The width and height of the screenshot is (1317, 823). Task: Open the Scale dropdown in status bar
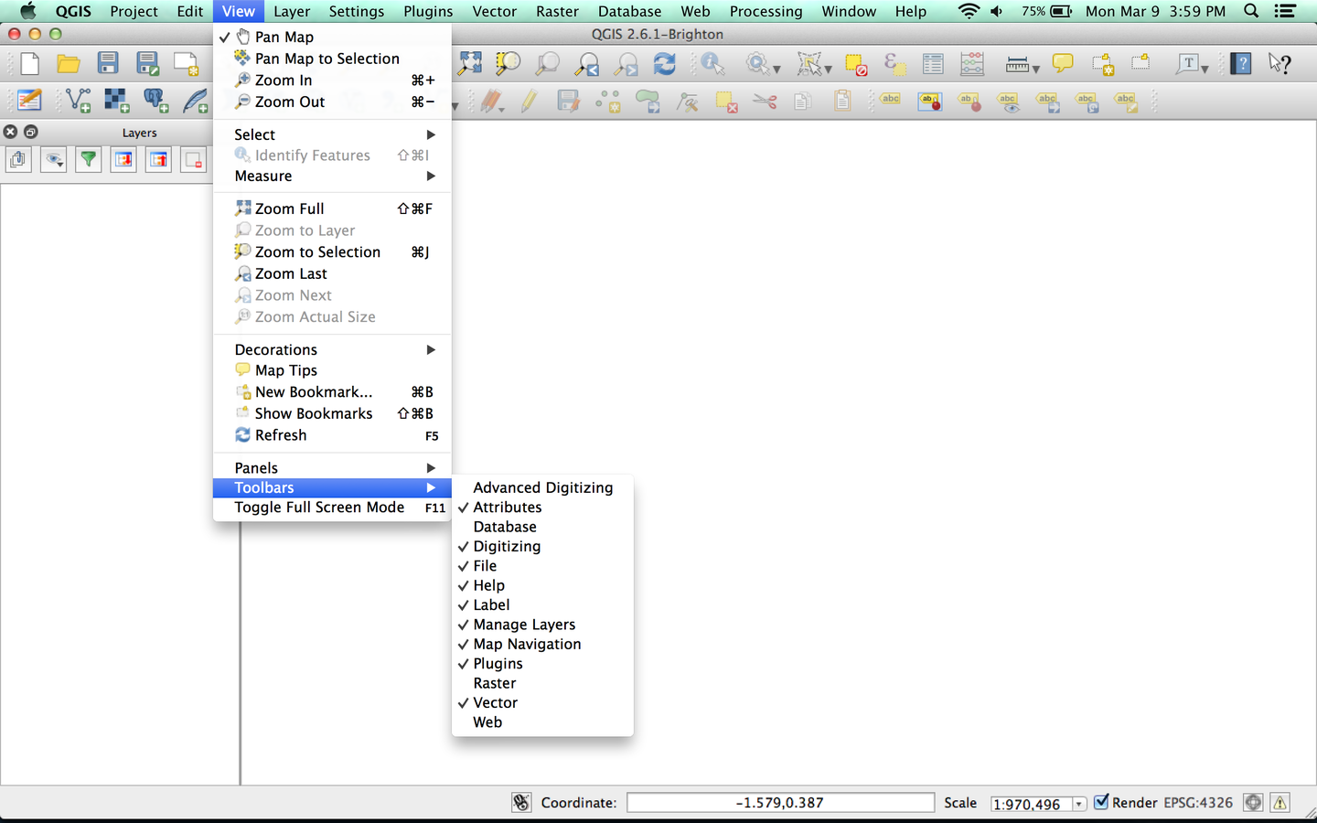1079,804
